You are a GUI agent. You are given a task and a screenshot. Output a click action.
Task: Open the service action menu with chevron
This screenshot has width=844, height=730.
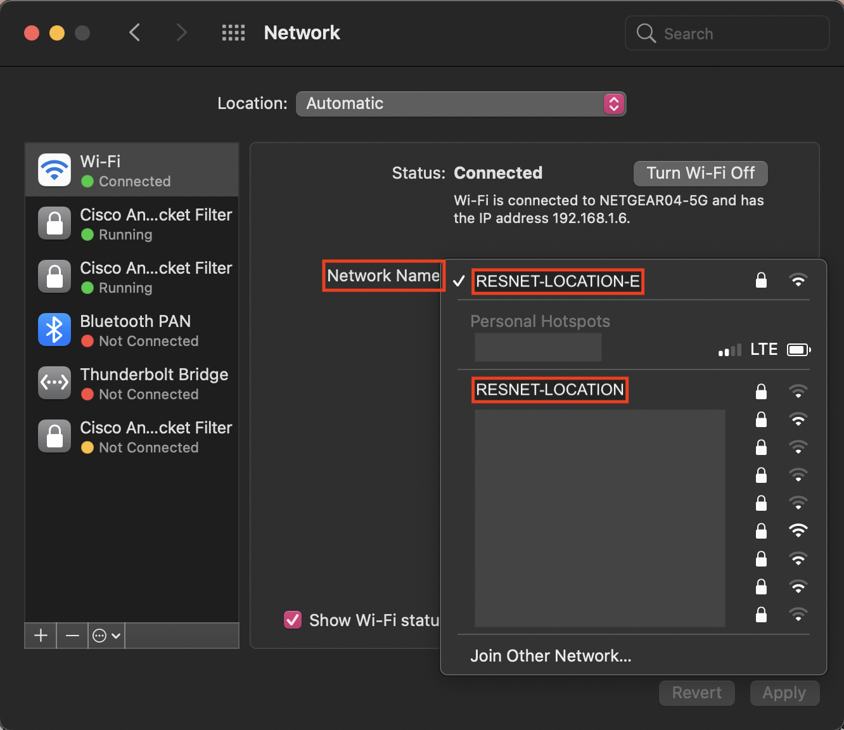(106, 636)
